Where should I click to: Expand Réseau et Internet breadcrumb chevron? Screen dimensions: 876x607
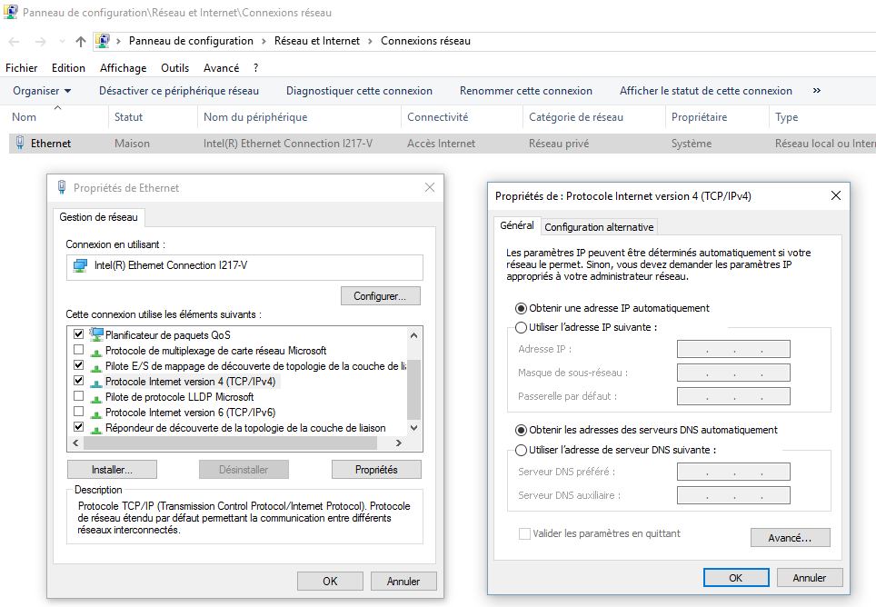point(370,41)
